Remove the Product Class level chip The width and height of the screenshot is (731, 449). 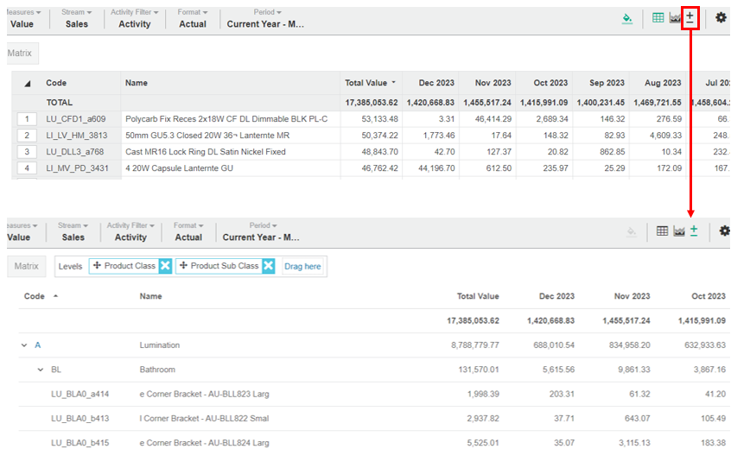click(x=165, y=266)
